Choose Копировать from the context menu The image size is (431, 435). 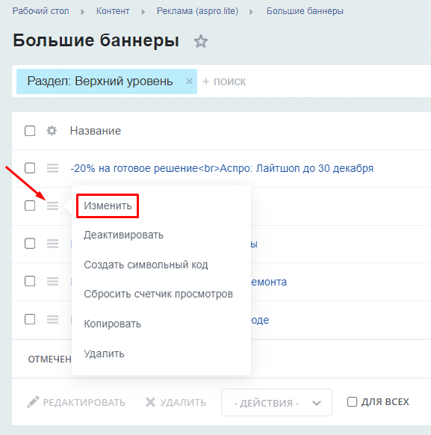[112, 324]
